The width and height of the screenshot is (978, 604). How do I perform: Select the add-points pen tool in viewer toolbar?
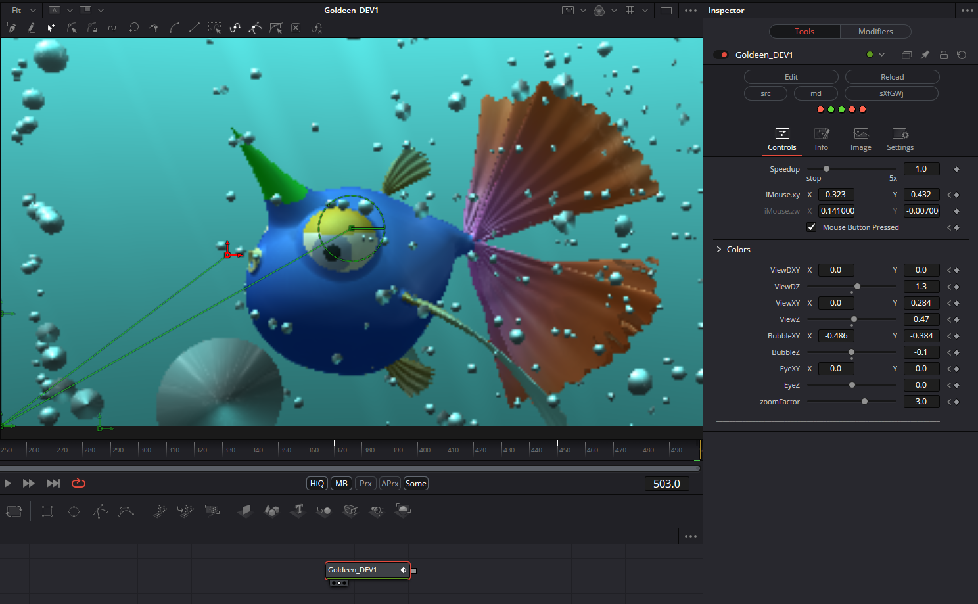click(11, 28)
